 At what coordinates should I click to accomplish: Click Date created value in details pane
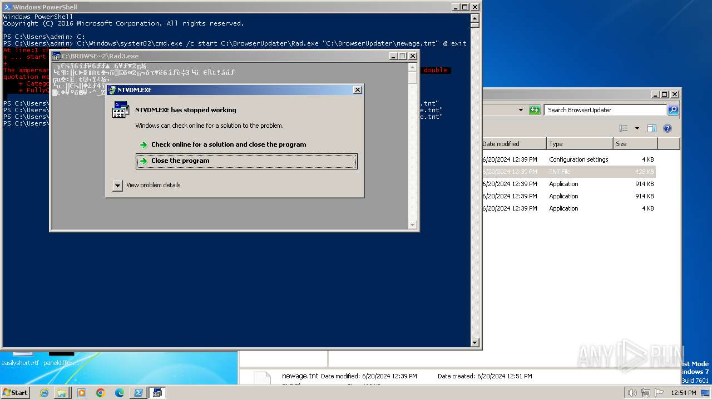(x=505, y=376)
